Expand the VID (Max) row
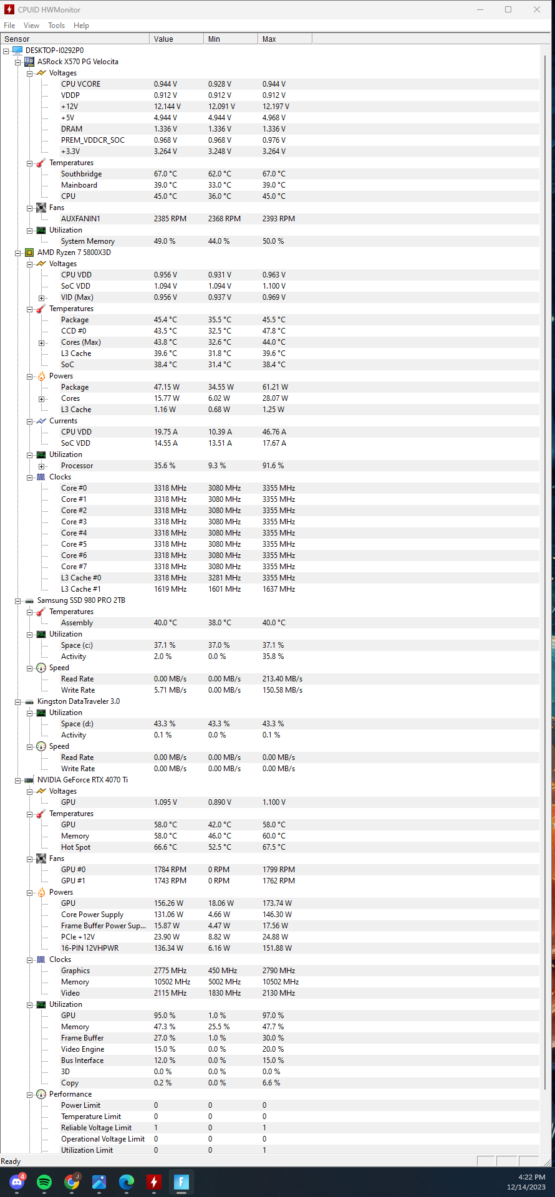555x1197 pixels. pos(41,297)
